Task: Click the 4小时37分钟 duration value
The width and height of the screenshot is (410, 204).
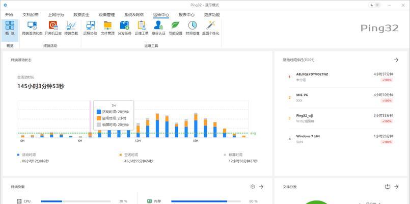Action: pos(384,74)
